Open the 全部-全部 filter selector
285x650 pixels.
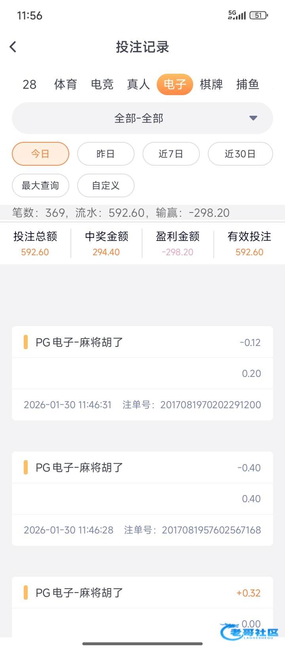[x=139, y=118]
